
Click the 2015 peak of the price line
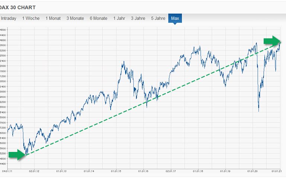click(x=123, y=62)
